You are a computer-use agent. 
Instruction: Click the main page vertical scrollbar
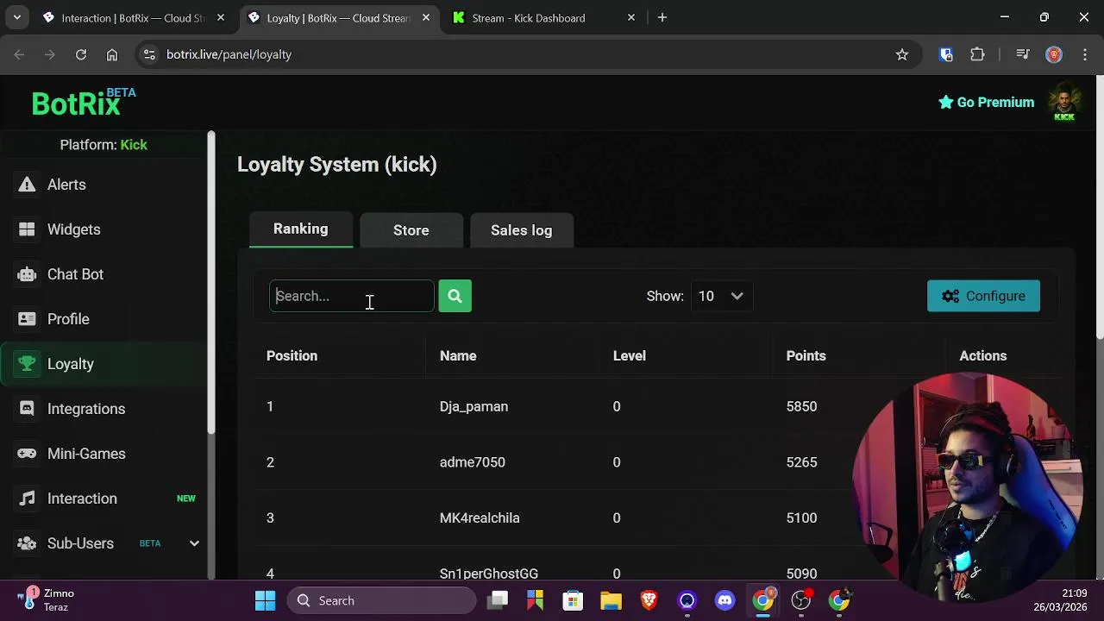1100,208
